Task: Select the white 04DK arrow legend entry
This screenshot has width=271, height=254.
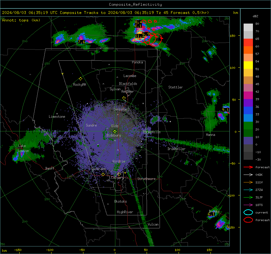Action: pyautogui.click(x=248, y=175)
